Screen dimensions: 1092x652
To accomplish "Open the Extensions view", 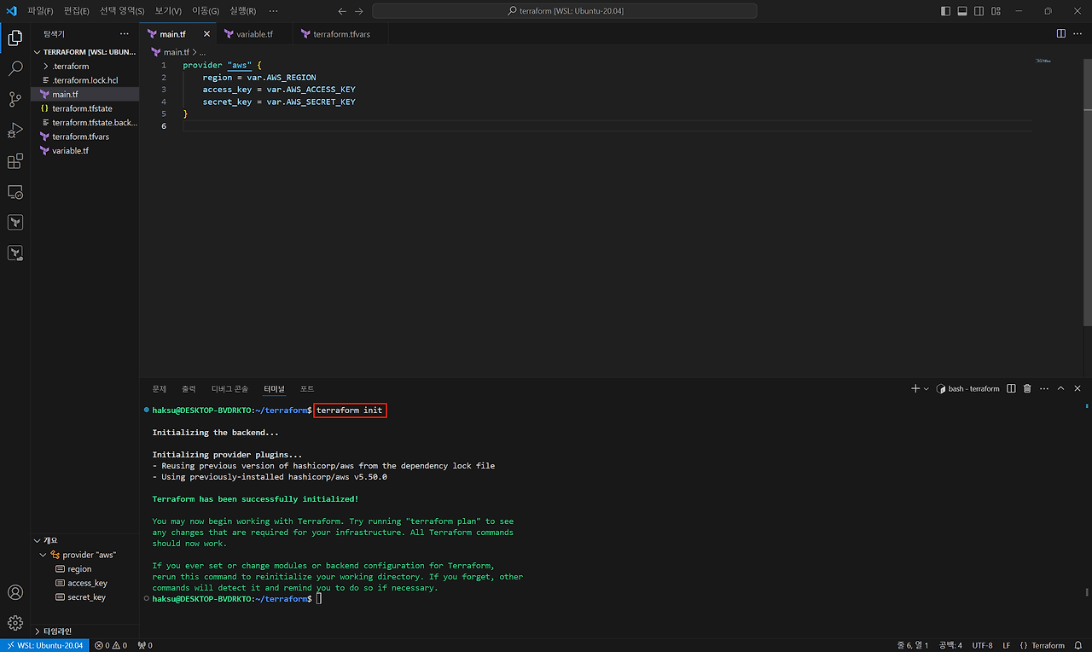I will [x=15, y=161].
